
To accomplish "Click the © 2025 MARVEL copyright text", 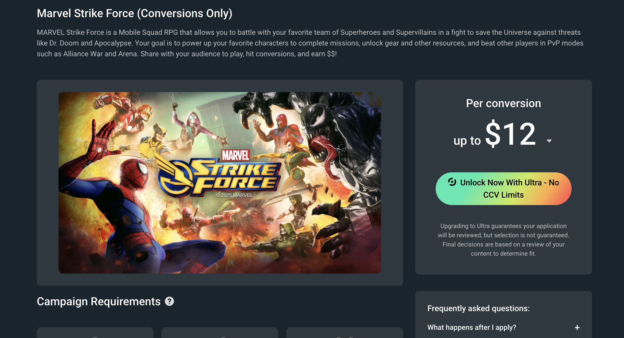I will (234, 195).
